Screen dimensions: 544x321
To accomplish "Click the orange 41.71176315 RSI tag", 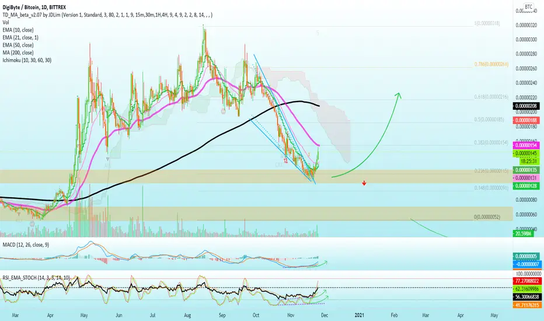I will [526, 305].
